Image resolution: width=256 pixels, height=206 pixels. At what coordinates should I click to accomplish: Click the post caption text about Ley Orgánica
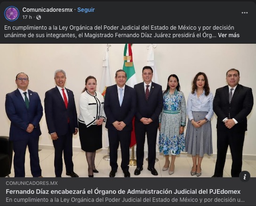pos(122,32)
